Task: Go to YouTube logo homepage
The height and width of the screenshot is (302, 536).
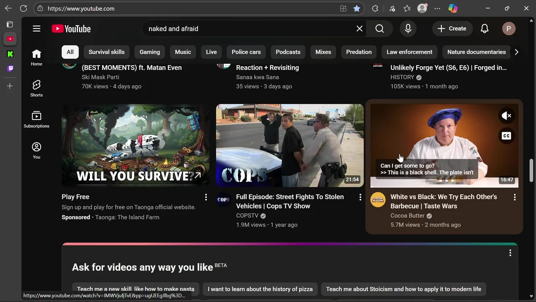Action: 71,29
